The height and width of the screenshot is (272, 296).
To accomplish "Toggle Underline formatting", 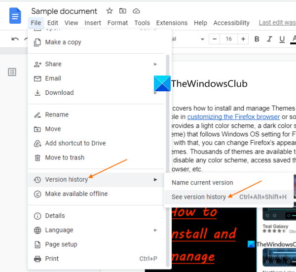I will (x=282, y=39).
